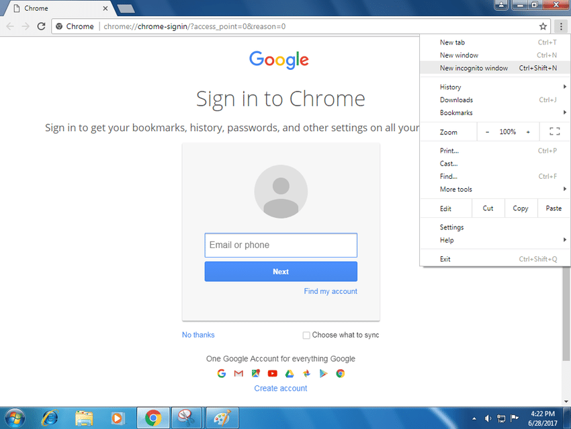Image resolution: width=571 pixels, height=429 pixels.
Task: Click the blue Next button
Action: [x=281, y=272]
